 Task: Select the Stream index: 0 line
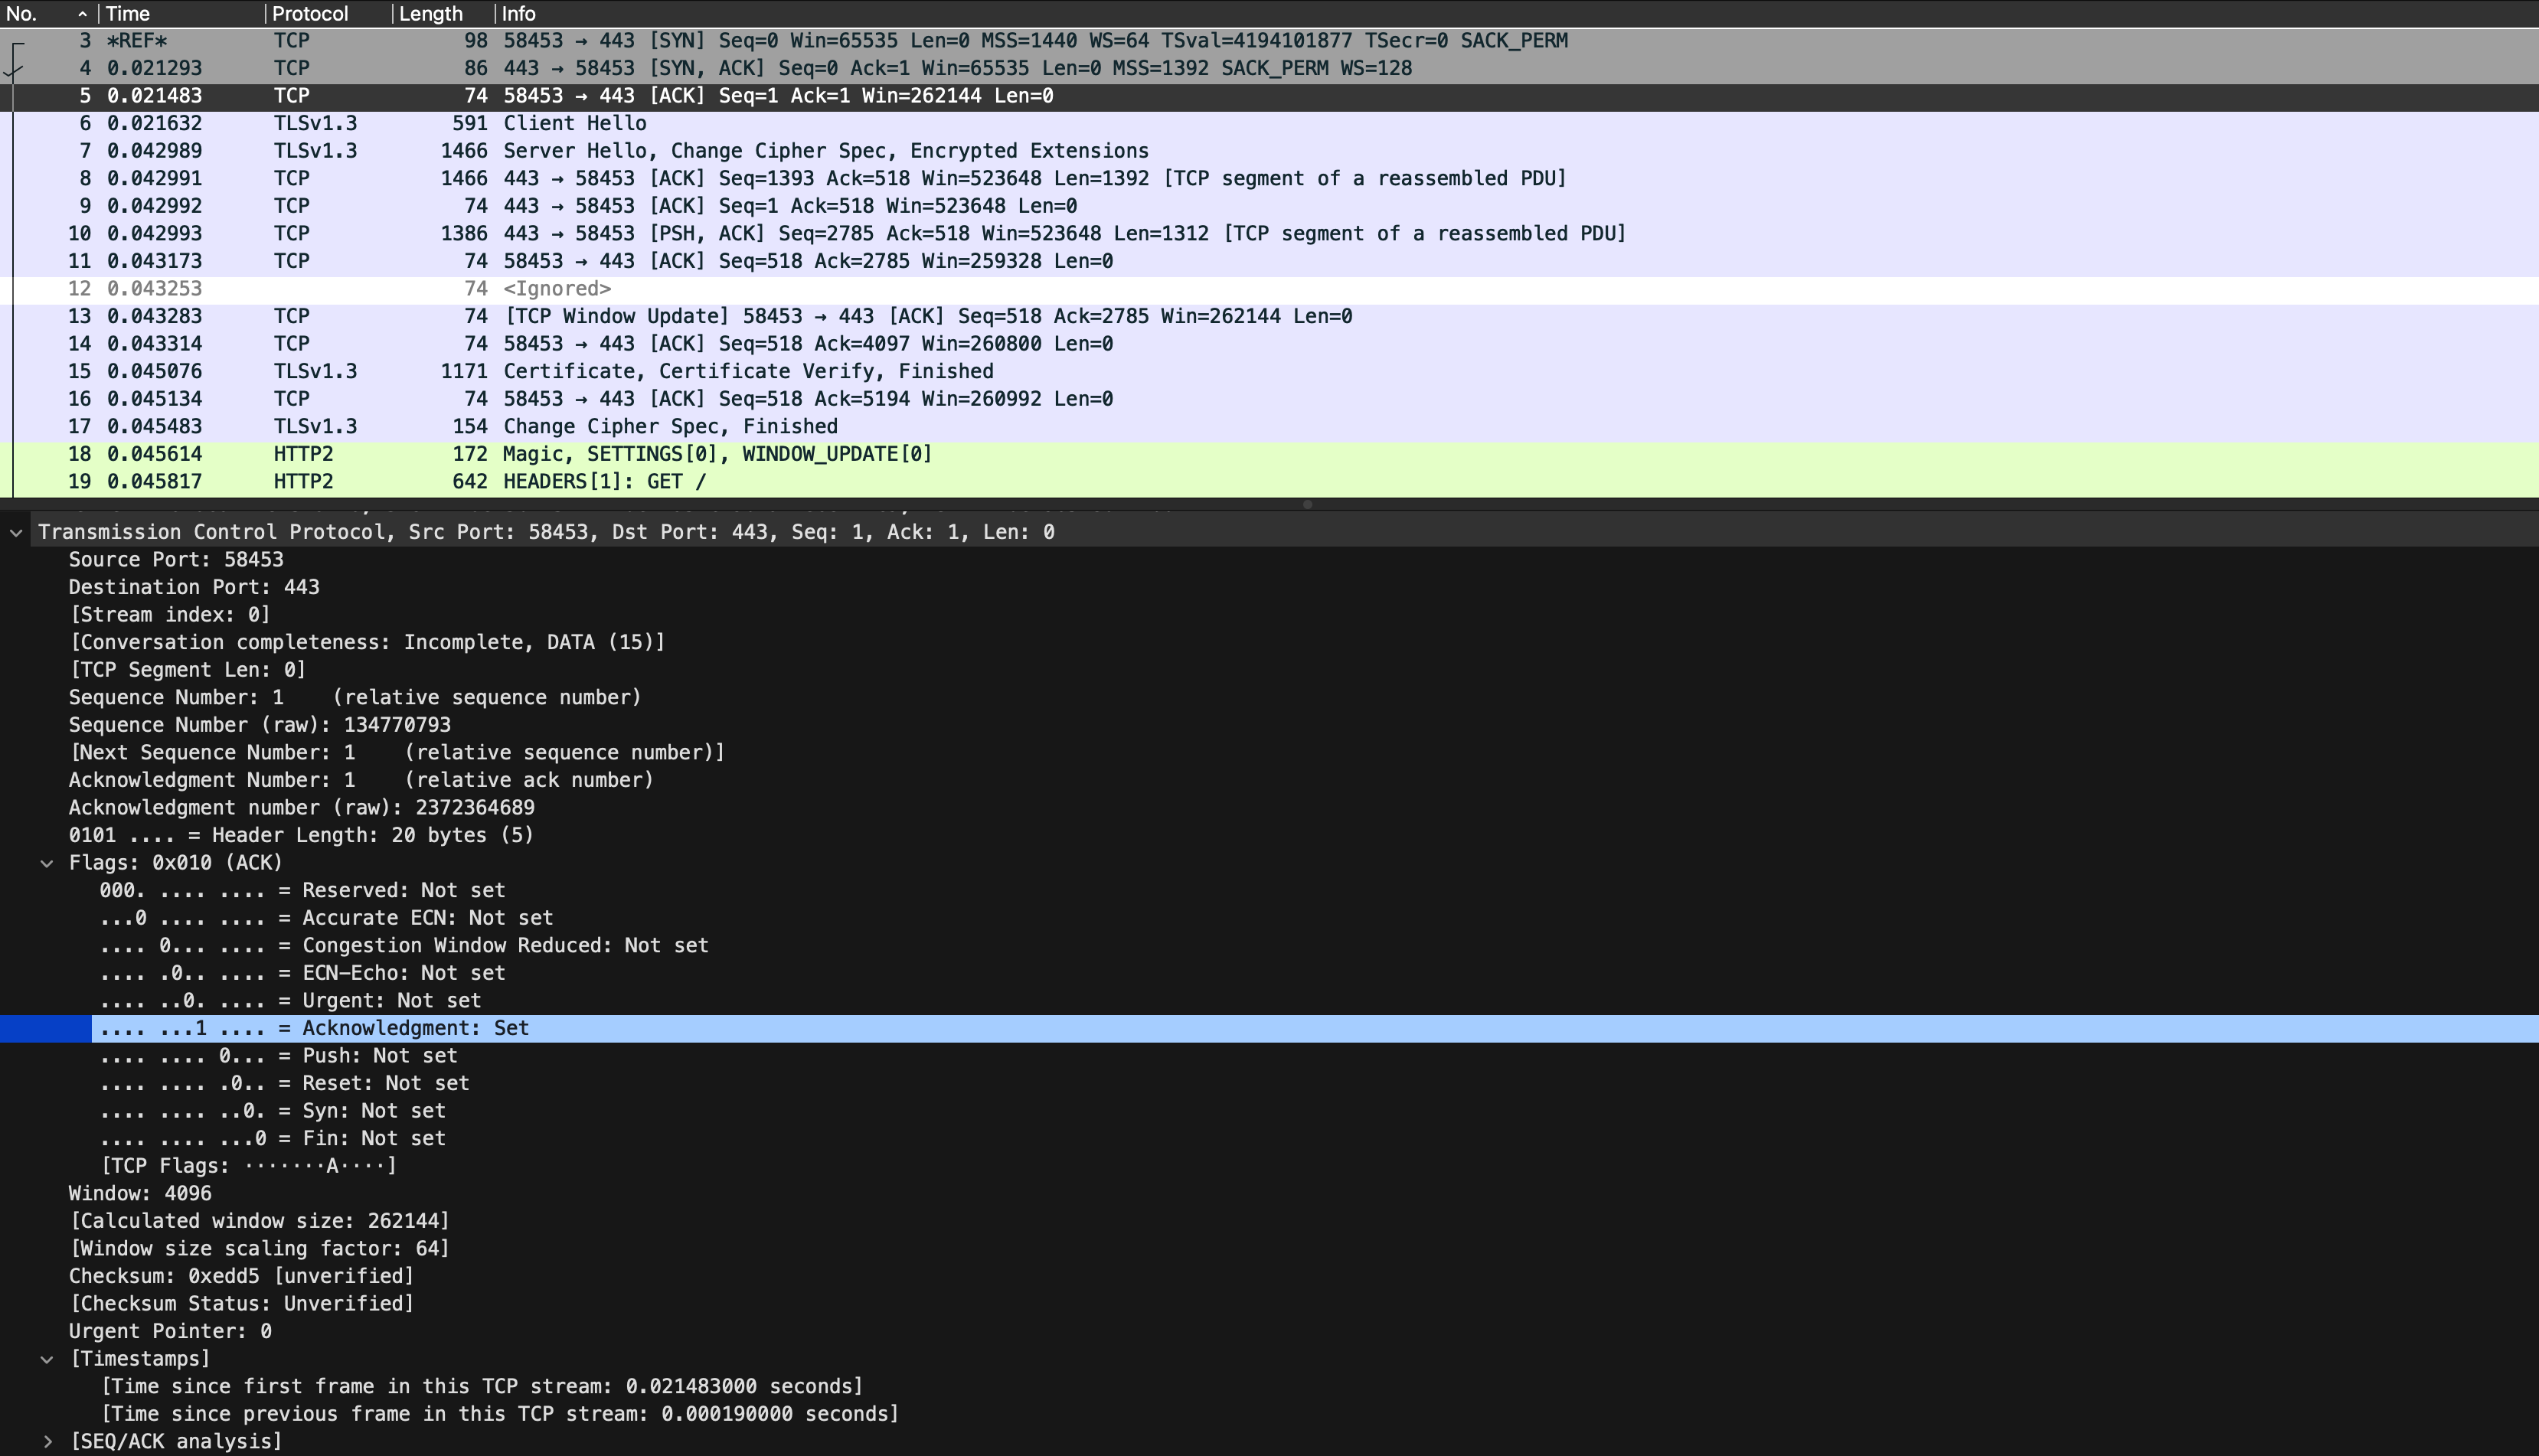[170, 615]
